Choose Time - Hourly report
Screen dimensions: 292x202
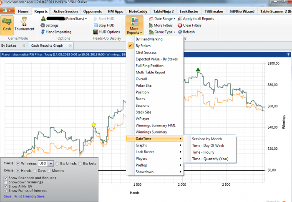(x=203, y=152)
